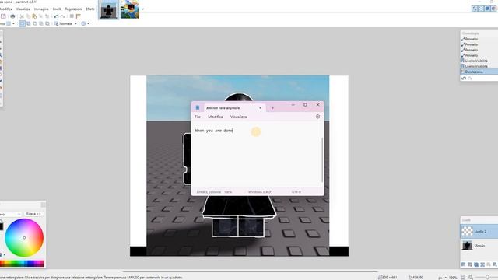Open the active tool chooser dropdown arrow

(13, 23)
